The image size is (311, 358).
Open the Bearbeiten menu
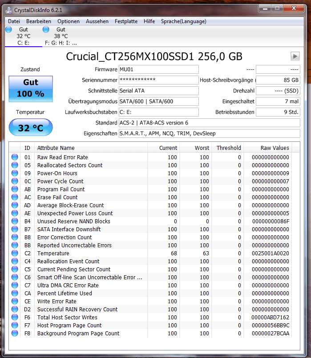pyautogui.click(x=39, y=21)
